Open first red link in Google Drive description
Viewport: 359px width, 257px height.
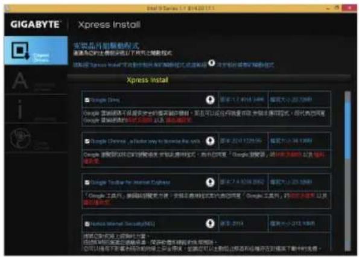(x=139, y=120)
